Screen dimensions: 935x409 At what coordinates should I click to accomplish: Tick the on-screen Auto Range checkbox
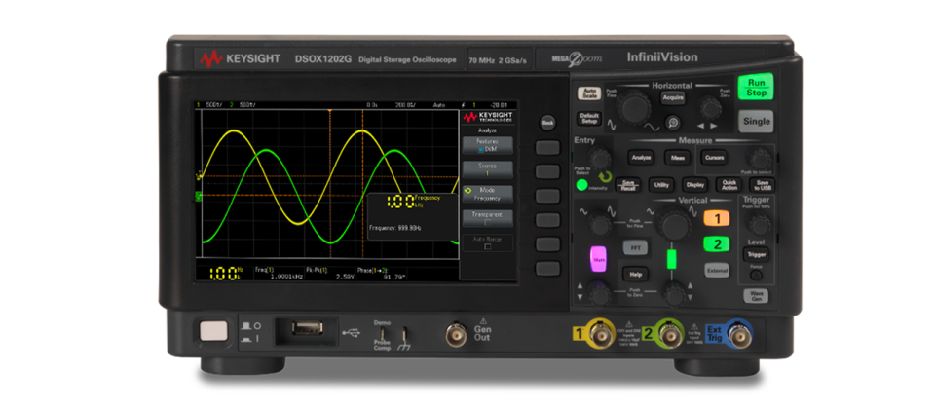coord(487,246)
